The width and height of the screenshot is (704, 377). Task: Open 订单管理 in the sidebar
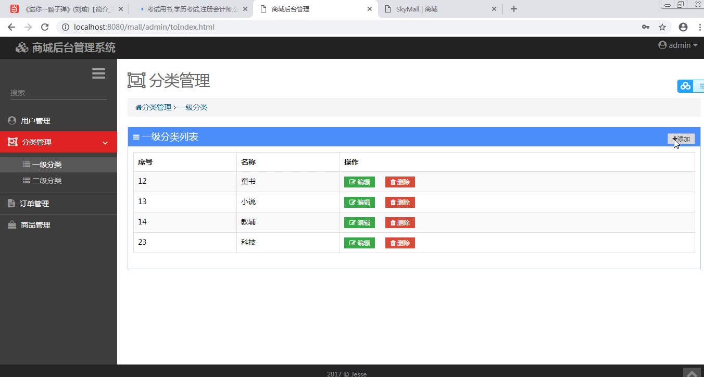click(x=58, y=204)
